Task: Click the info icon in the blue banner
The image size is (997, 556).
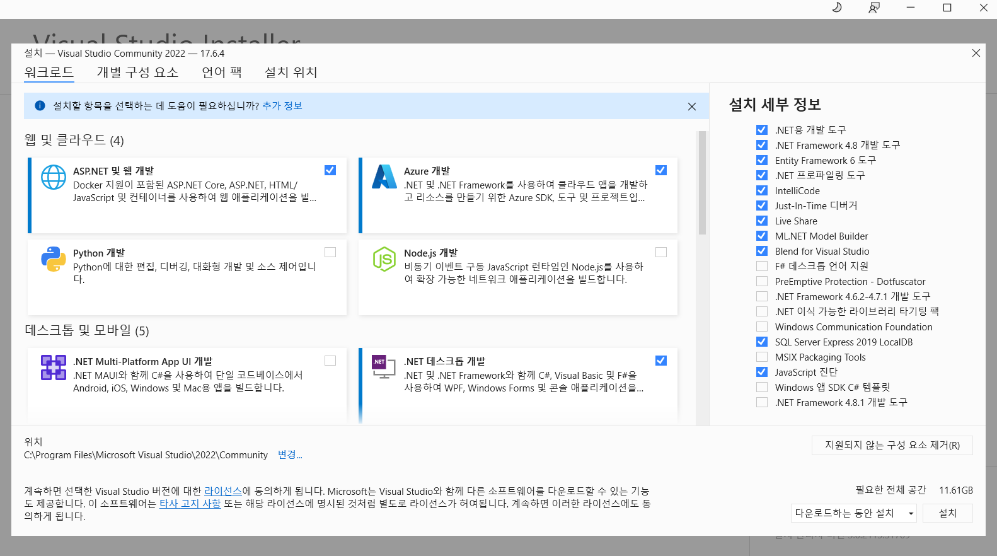Action: 40,106
